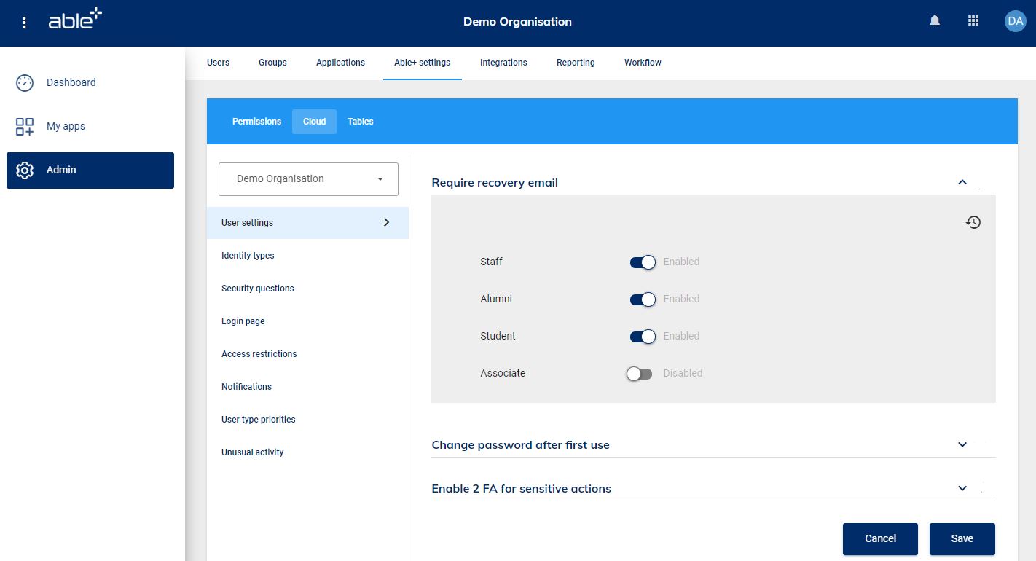Collapse the Require recovery email section

(962, 182)
